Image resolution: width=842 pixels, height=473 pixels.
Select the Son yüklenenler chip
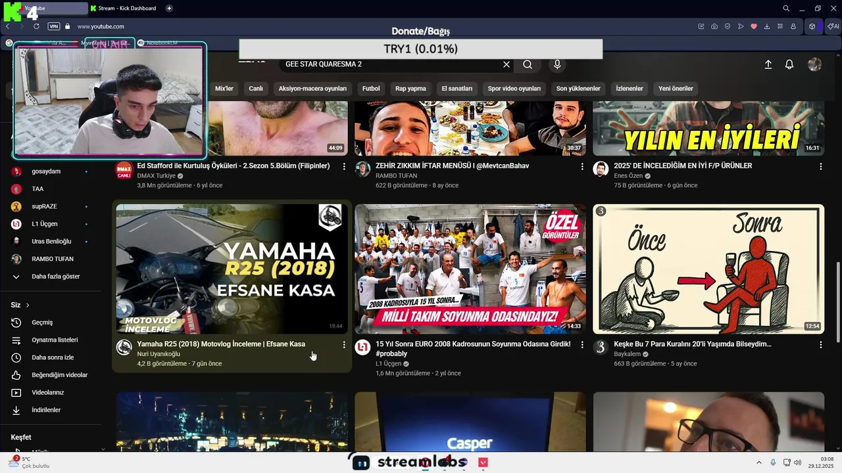578,89
